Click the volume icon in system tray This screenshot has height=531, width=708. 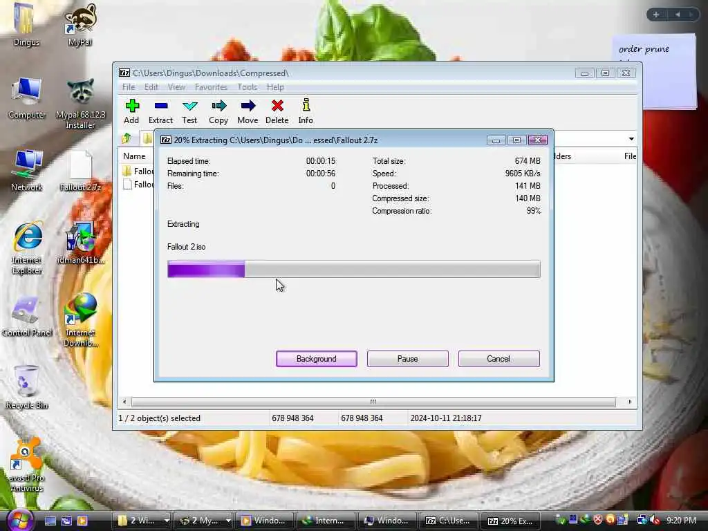coord(654,520)
